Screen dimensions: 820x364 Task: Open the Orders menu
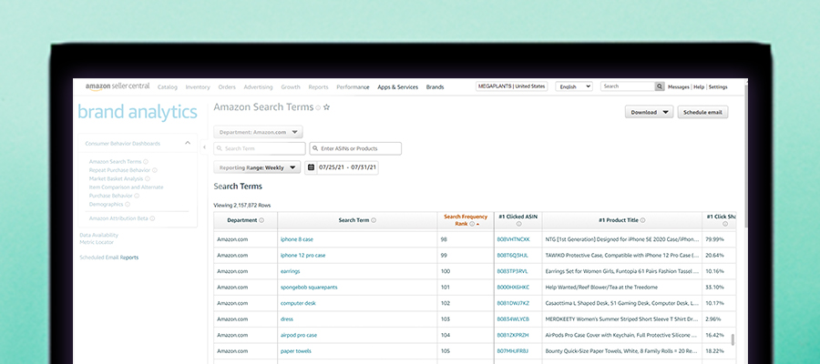(227, 87)
